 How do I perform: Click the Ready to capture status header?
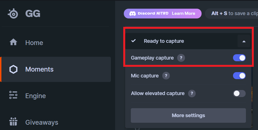click(164, 41)
